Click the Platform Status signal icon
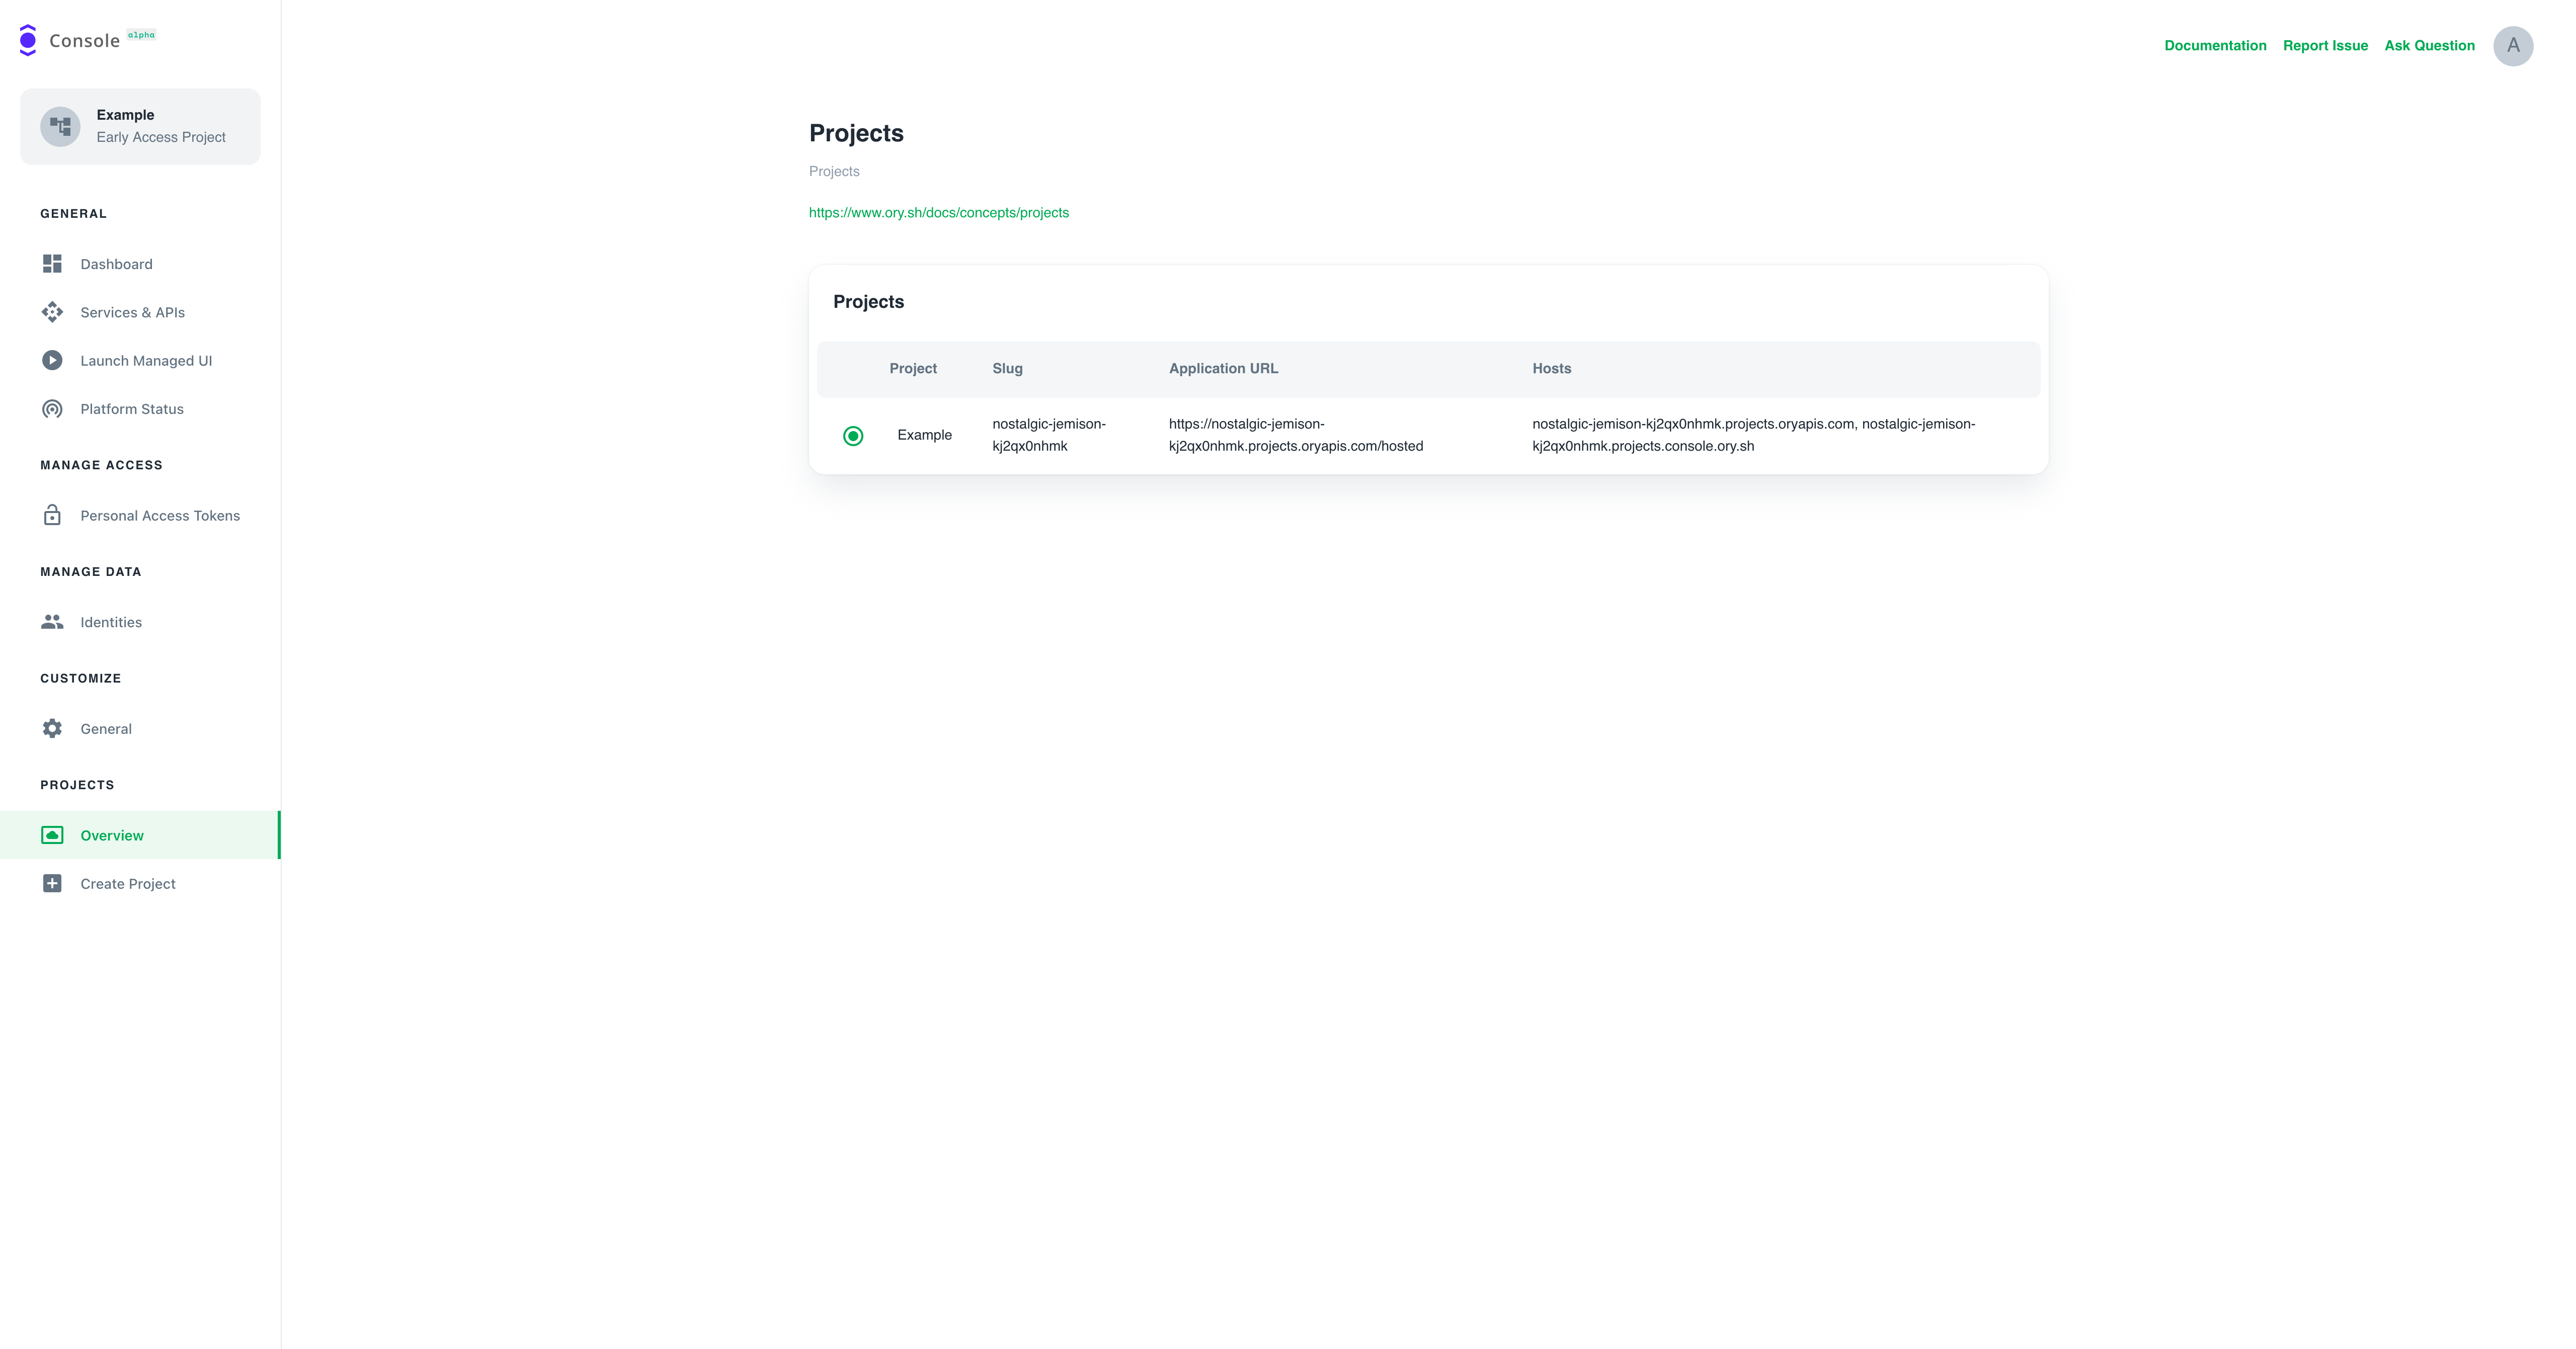Screen dimensions: 2576x1349 click(x=52, y=409)
